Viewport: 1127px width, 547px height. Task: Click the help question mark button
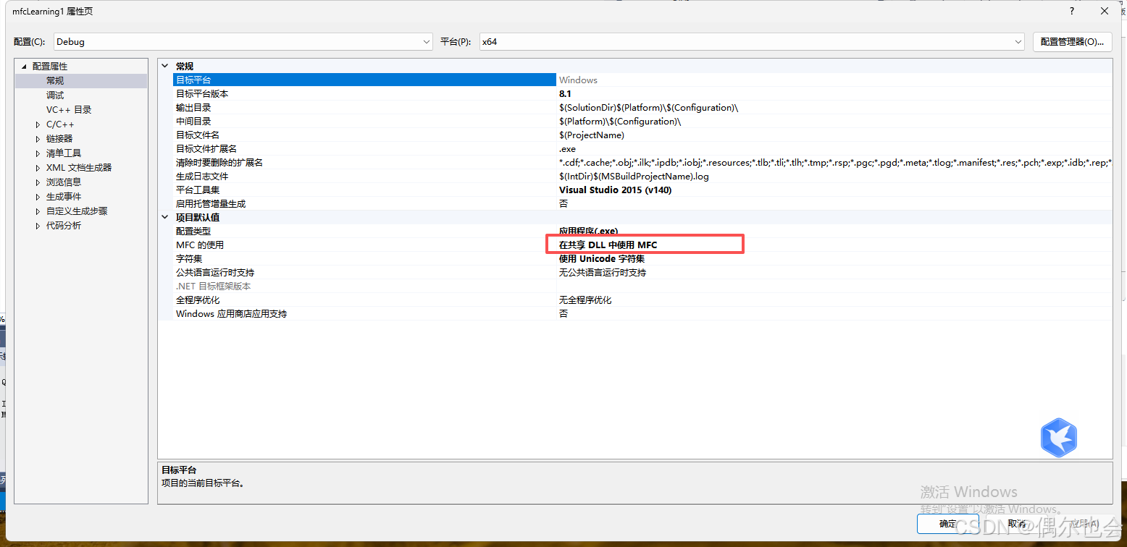(1071, 11)
